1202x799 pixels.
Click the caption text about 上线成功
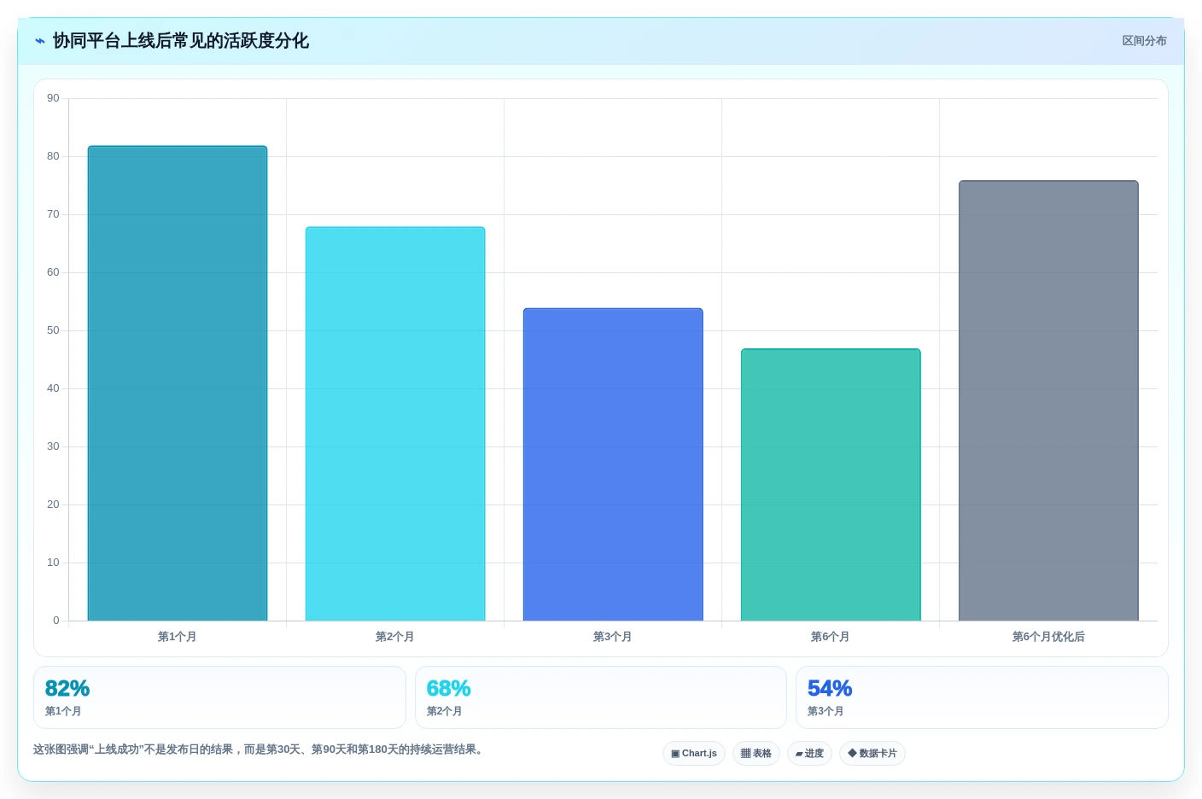260,749
